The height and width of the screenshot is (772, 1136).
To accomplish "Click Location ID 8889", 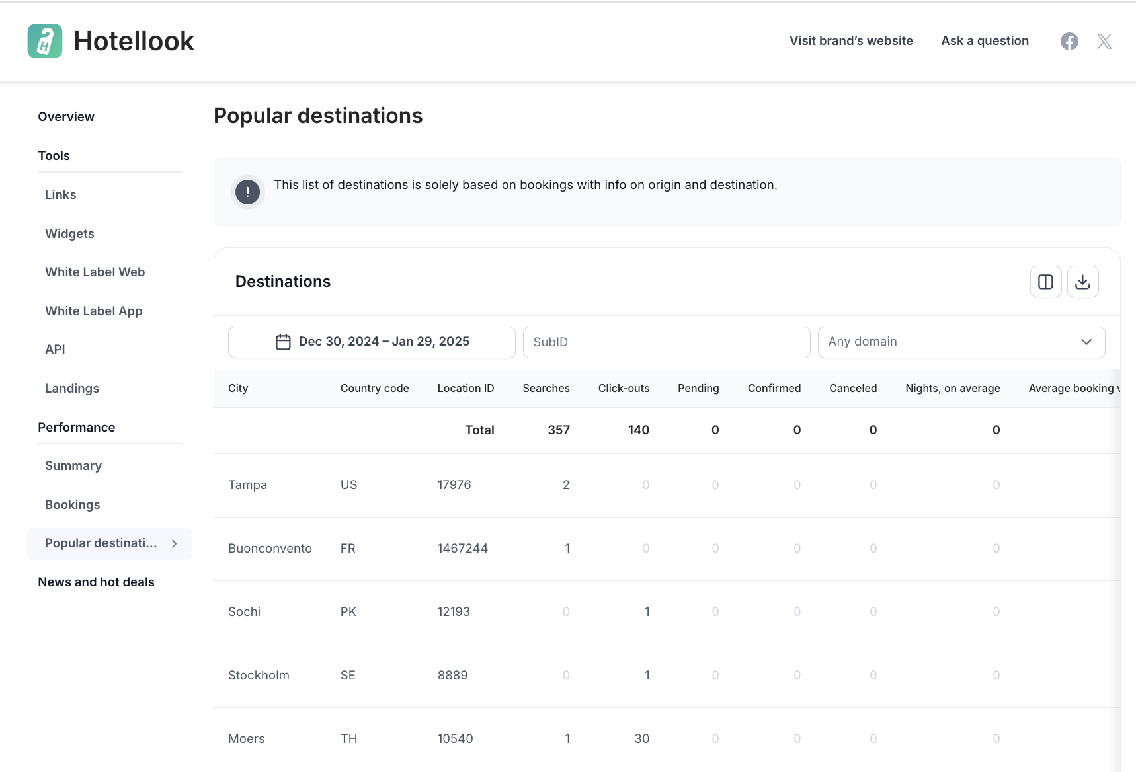I will coord(452,675).
